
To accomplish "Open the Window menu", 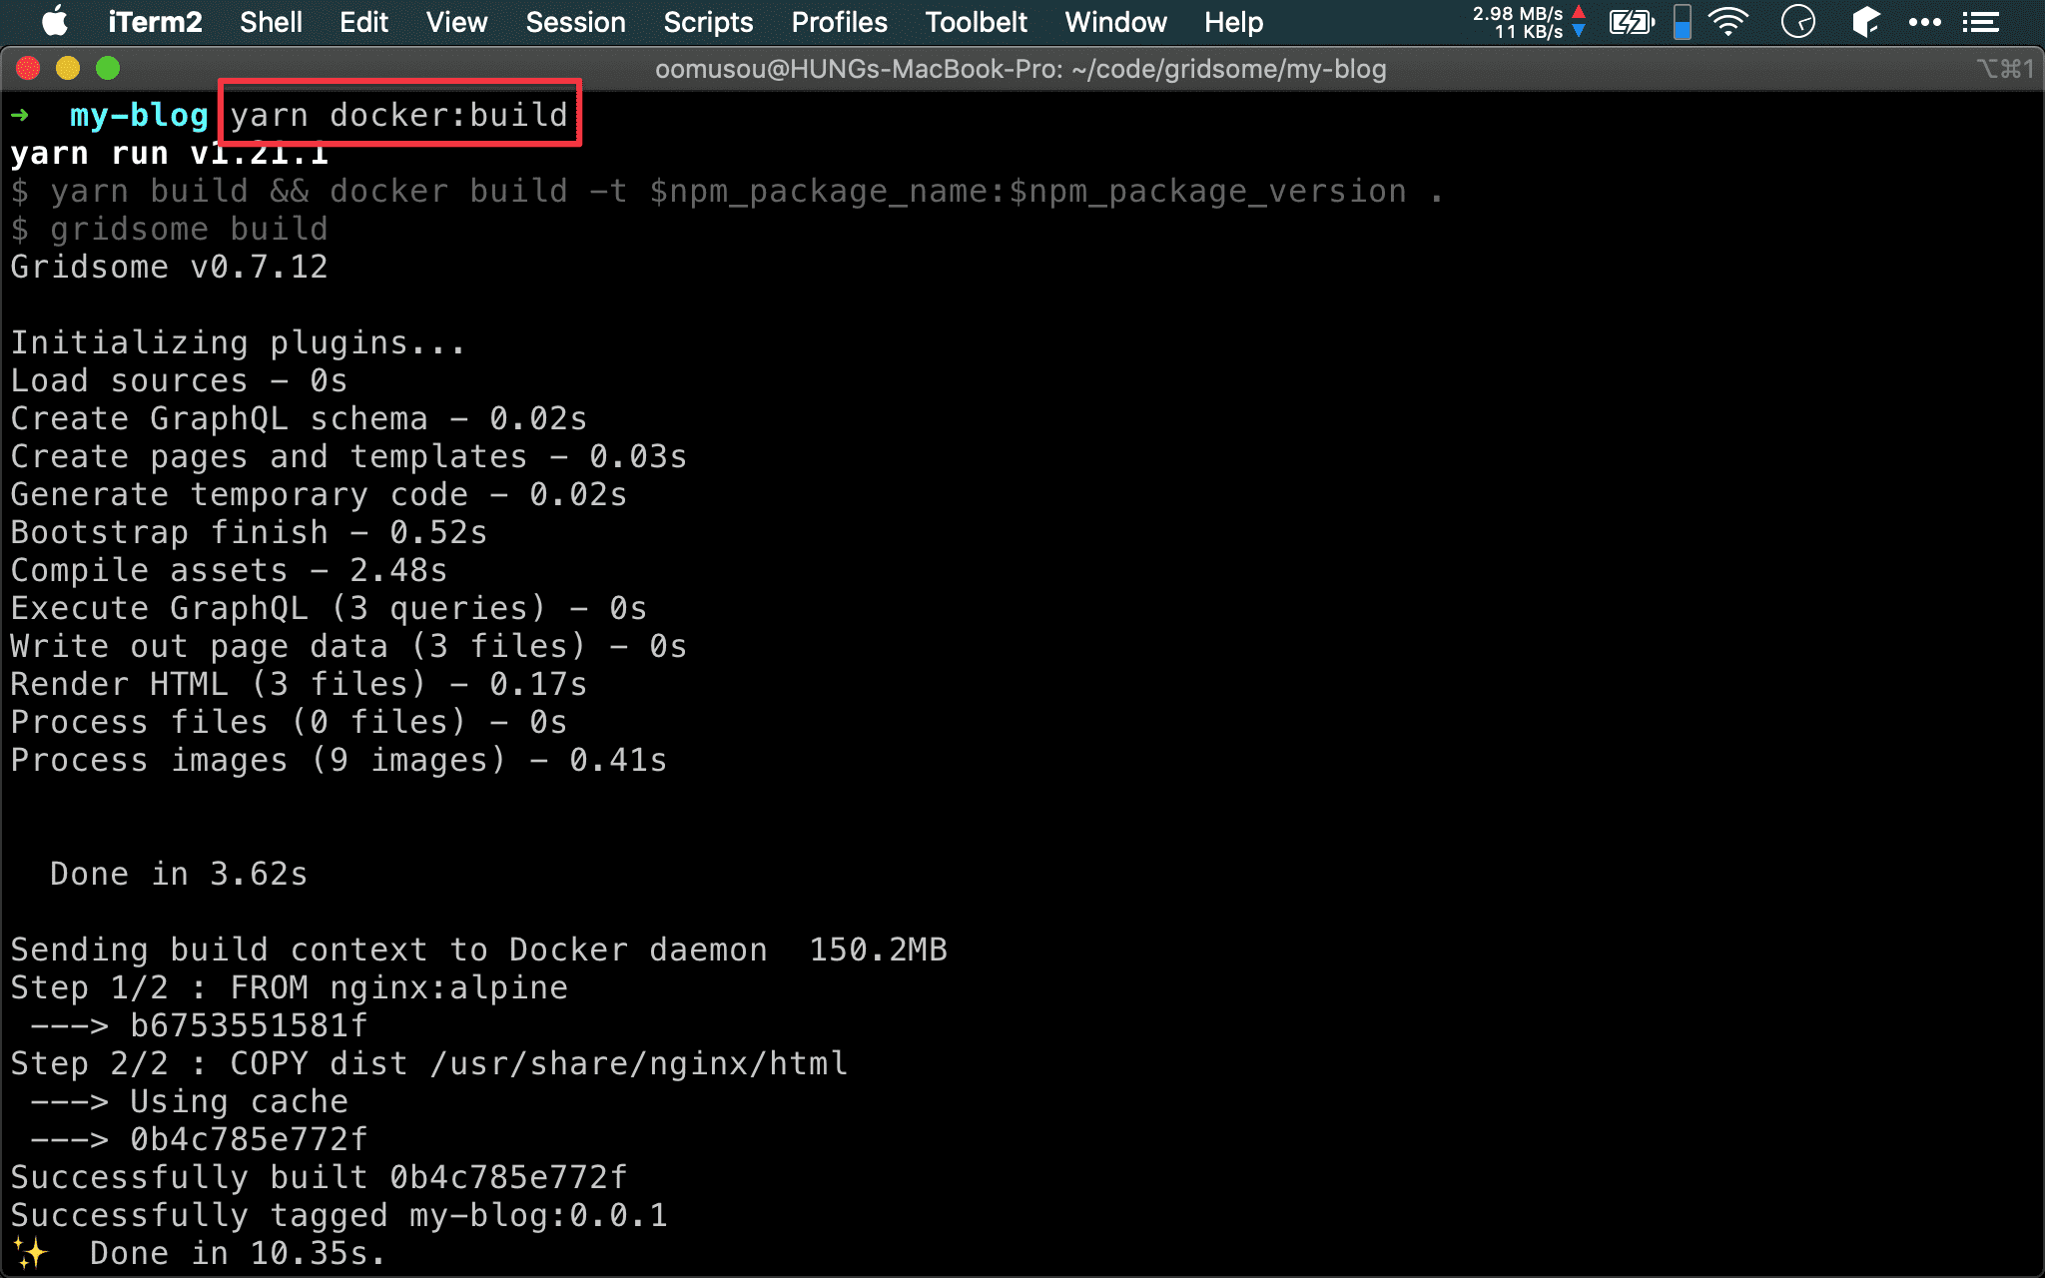I will coord(1115,22).
